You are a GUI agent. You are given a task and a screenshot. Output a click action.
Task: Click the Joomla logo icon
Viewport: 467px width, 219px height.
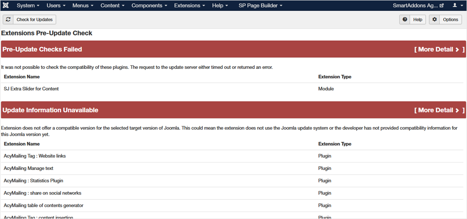(x=5, y=5)
